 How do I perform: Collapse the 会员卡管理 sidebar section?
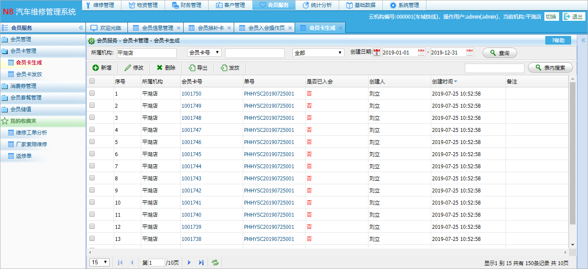(43, 51)
